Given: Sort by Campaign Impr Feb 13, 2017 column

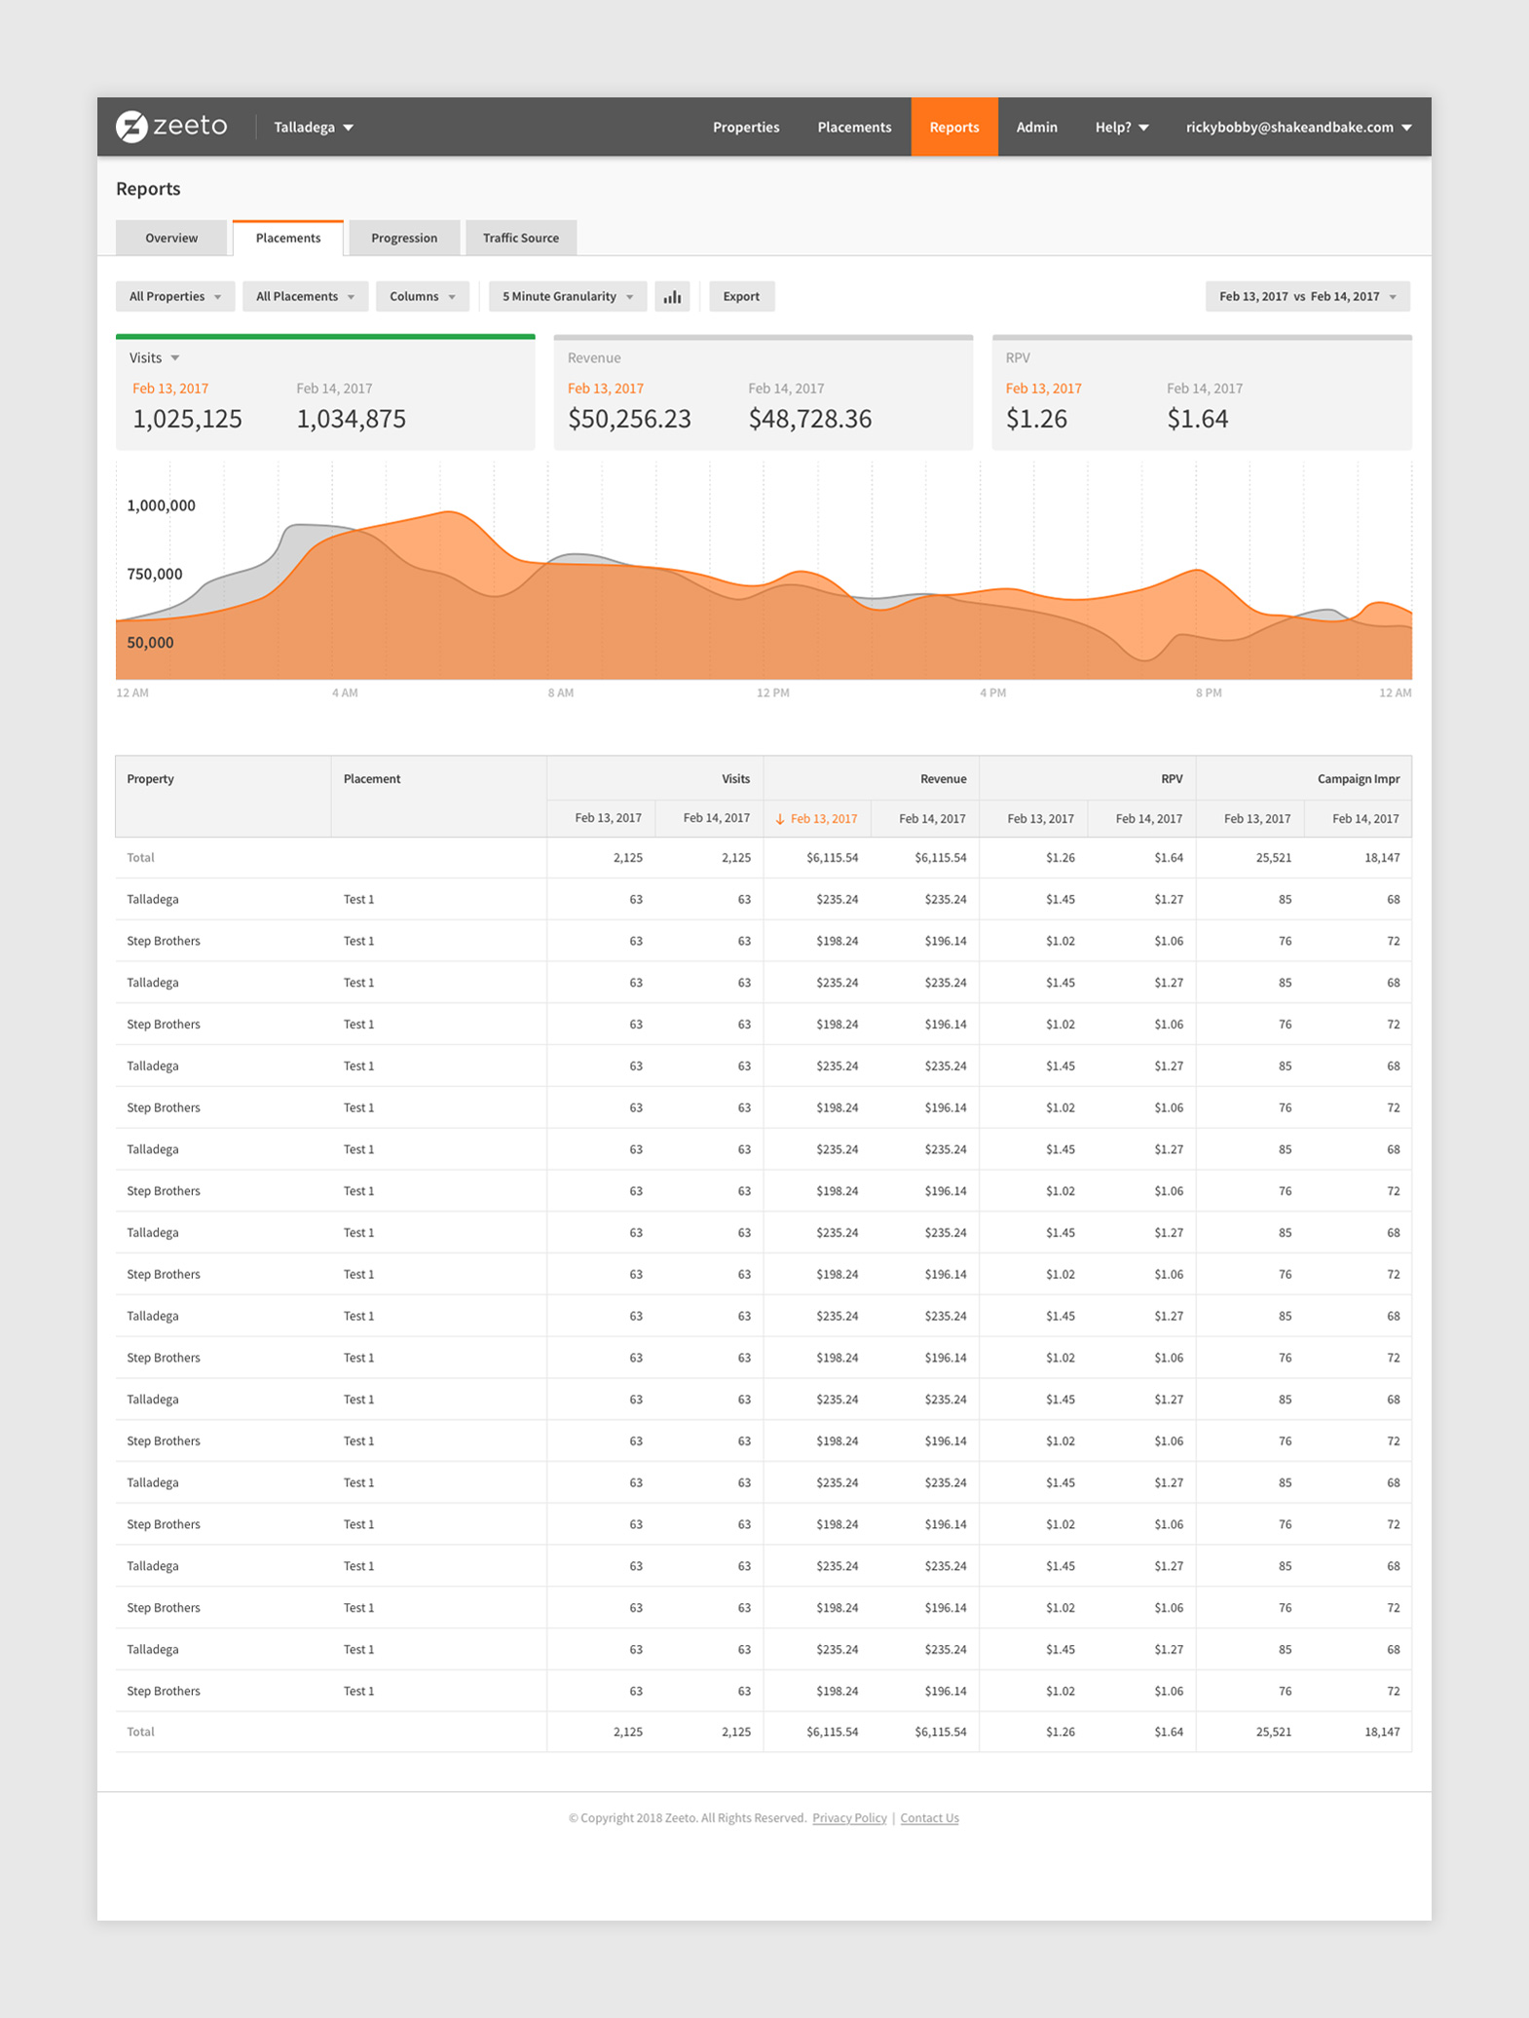Looking at the screenshot, I should 1249,818.
